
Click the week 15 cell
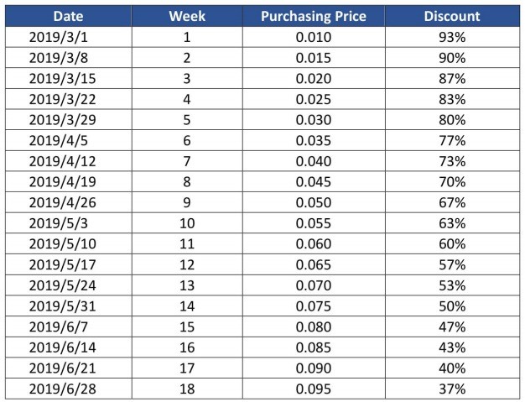tap(187, 326)
